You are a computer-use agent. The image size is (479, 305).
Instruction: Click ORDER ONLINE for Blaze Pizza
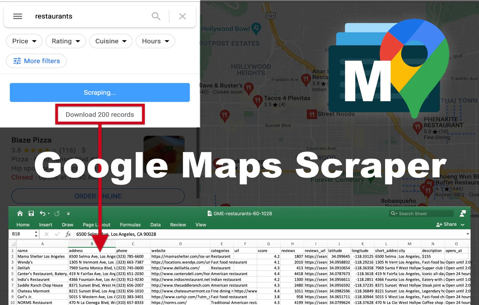point(98,196)
